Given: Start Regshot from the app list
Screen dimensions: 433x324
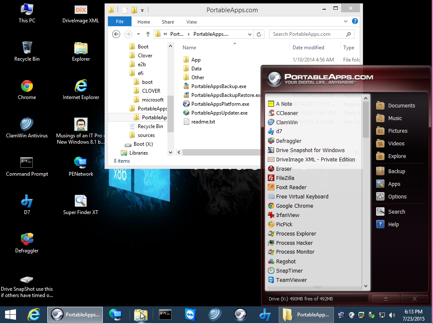Looking at the screenshot, I should point(282,261).
